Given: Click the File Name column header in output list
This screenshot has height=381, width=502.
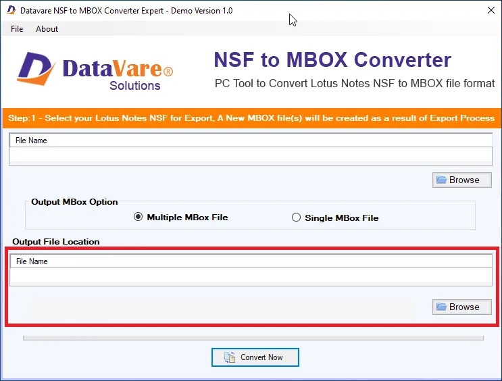Looking at the screenshot, I should click(x=251, y=261).
